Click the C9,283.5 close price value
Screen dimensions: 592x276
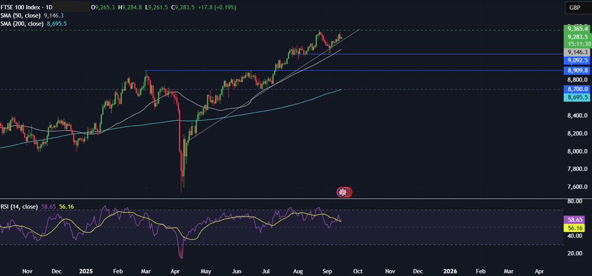click(183, 8)
